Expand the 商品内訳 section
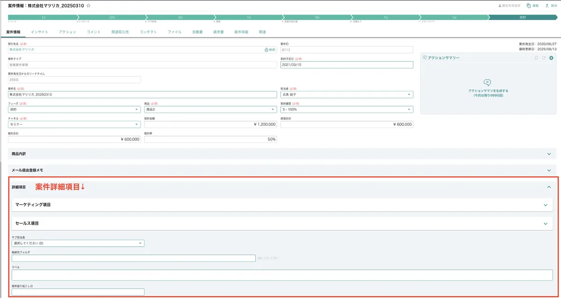The image size is (561, 299). pos(549,153)
